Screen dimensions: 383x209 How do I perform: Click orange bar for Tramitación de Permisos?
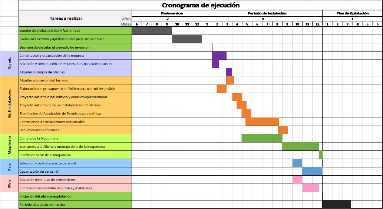point(247,113)
